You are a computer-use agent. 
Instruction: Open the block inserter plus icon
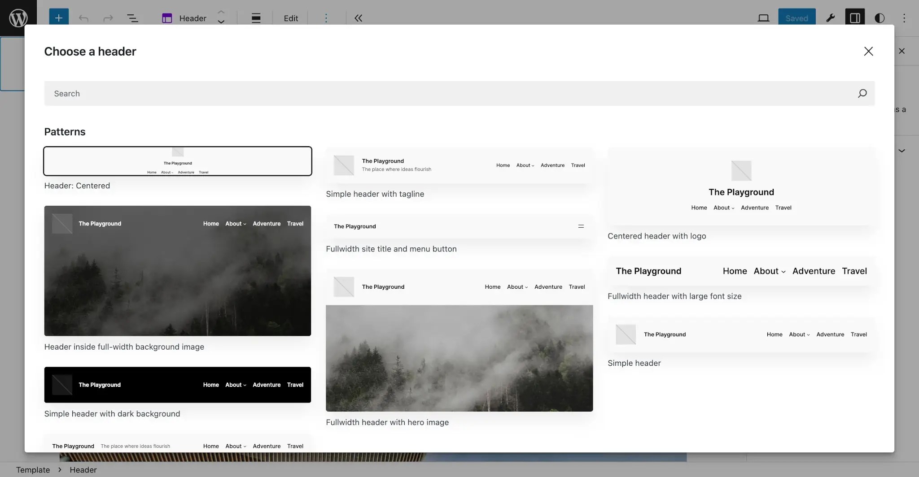58,18
